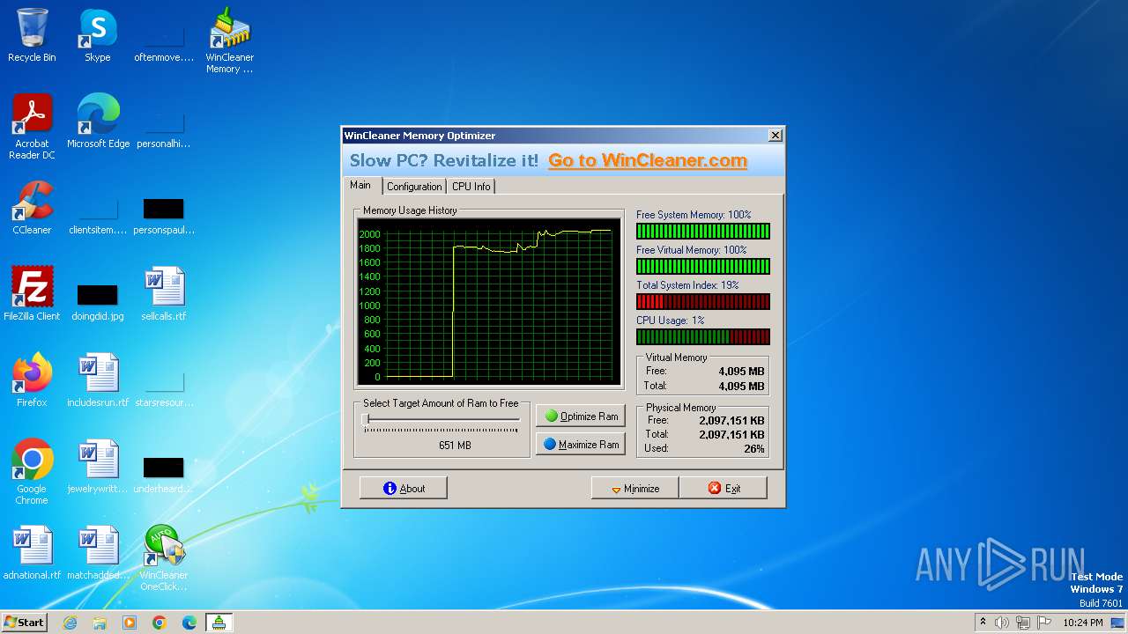Click the Free Virtual Memory bar
This screenshot has height=634, width=1128.
pyautogui.click(x=703, y=267)
